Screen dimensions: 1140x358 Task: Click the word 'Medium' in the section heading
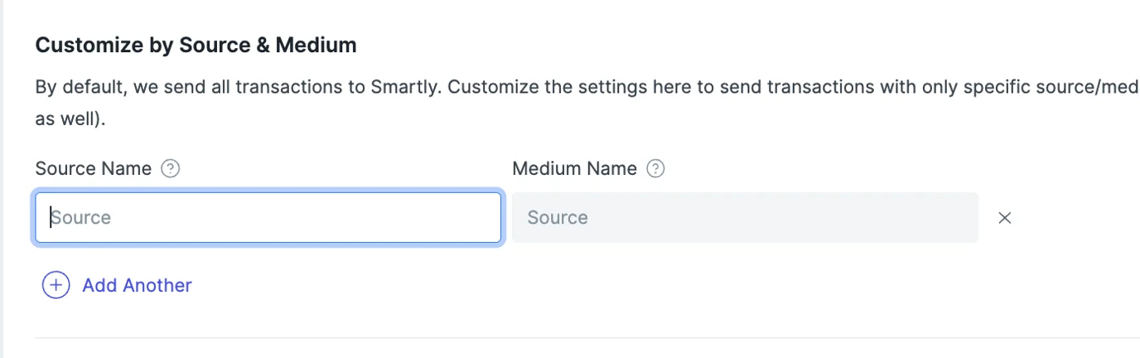coord(318,46)
